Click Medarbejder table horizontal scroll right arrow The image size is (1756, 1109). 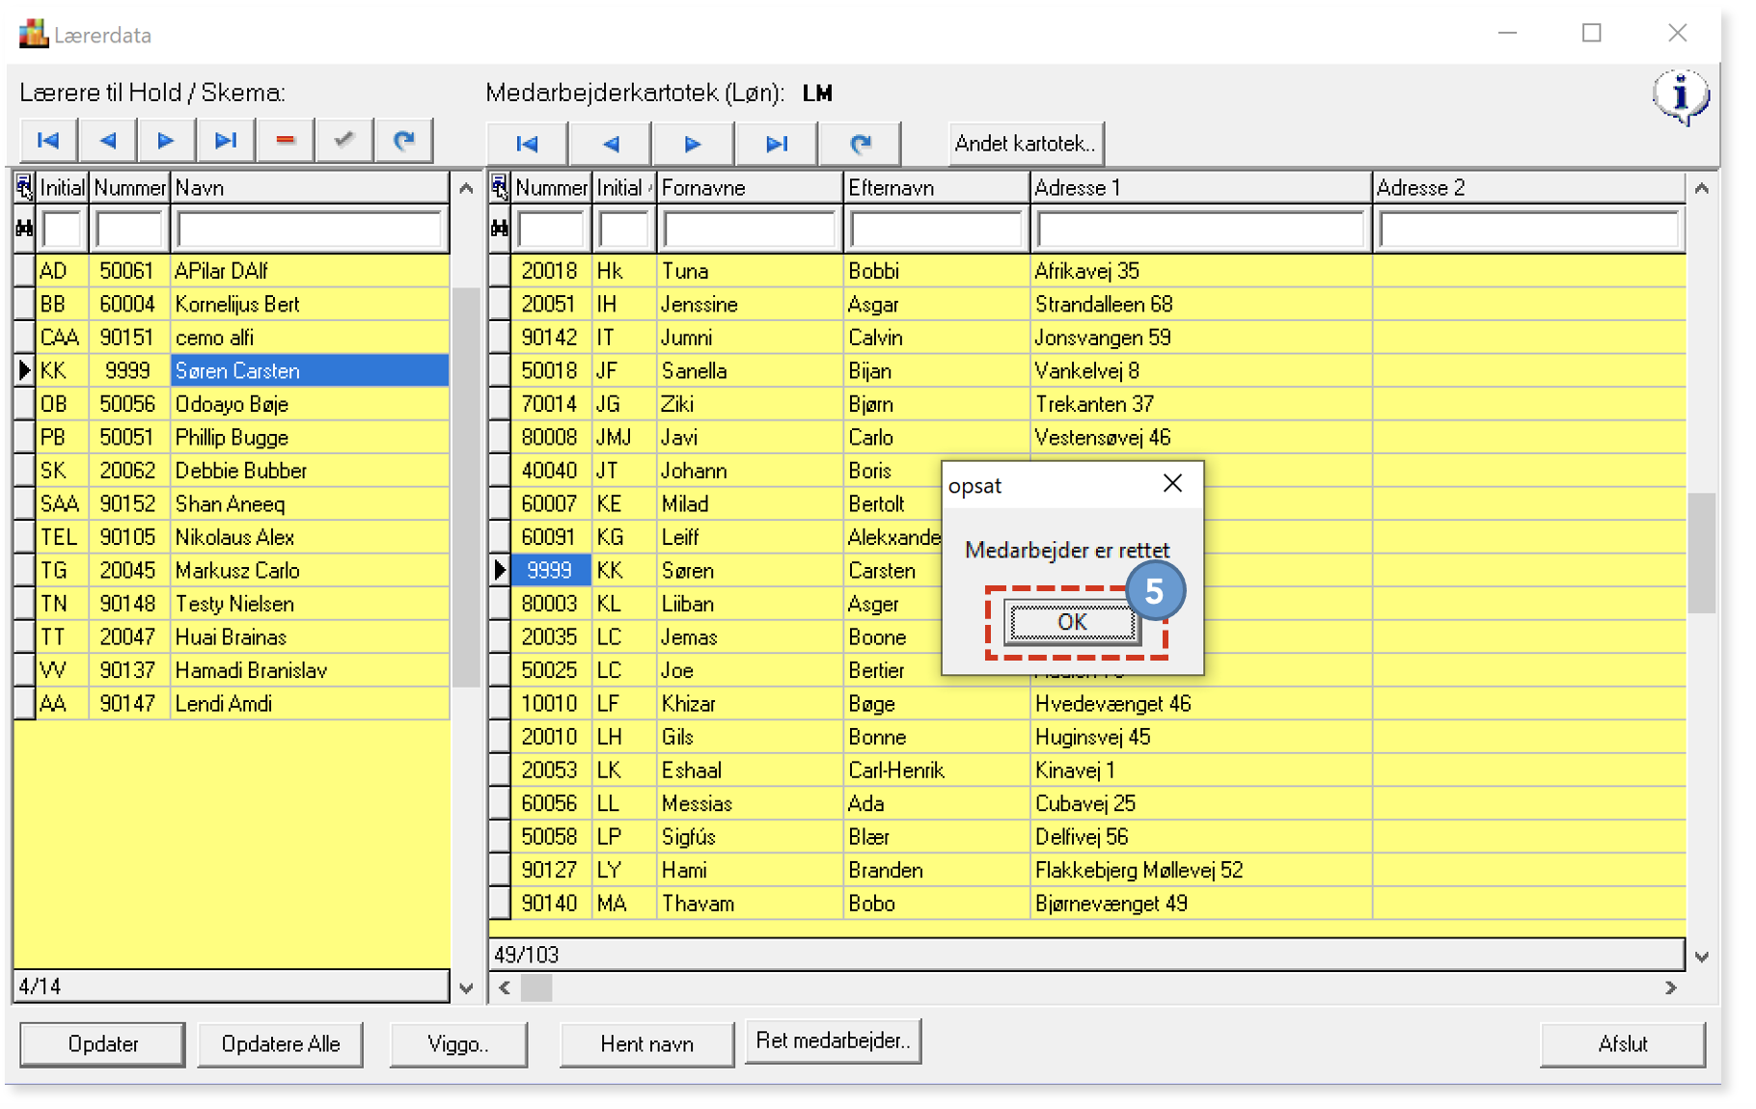[x=1671, y=987]
